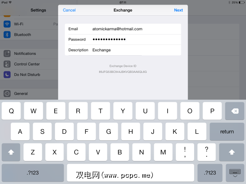Tap the P key

pyautogui.click(x=212, y=111)
